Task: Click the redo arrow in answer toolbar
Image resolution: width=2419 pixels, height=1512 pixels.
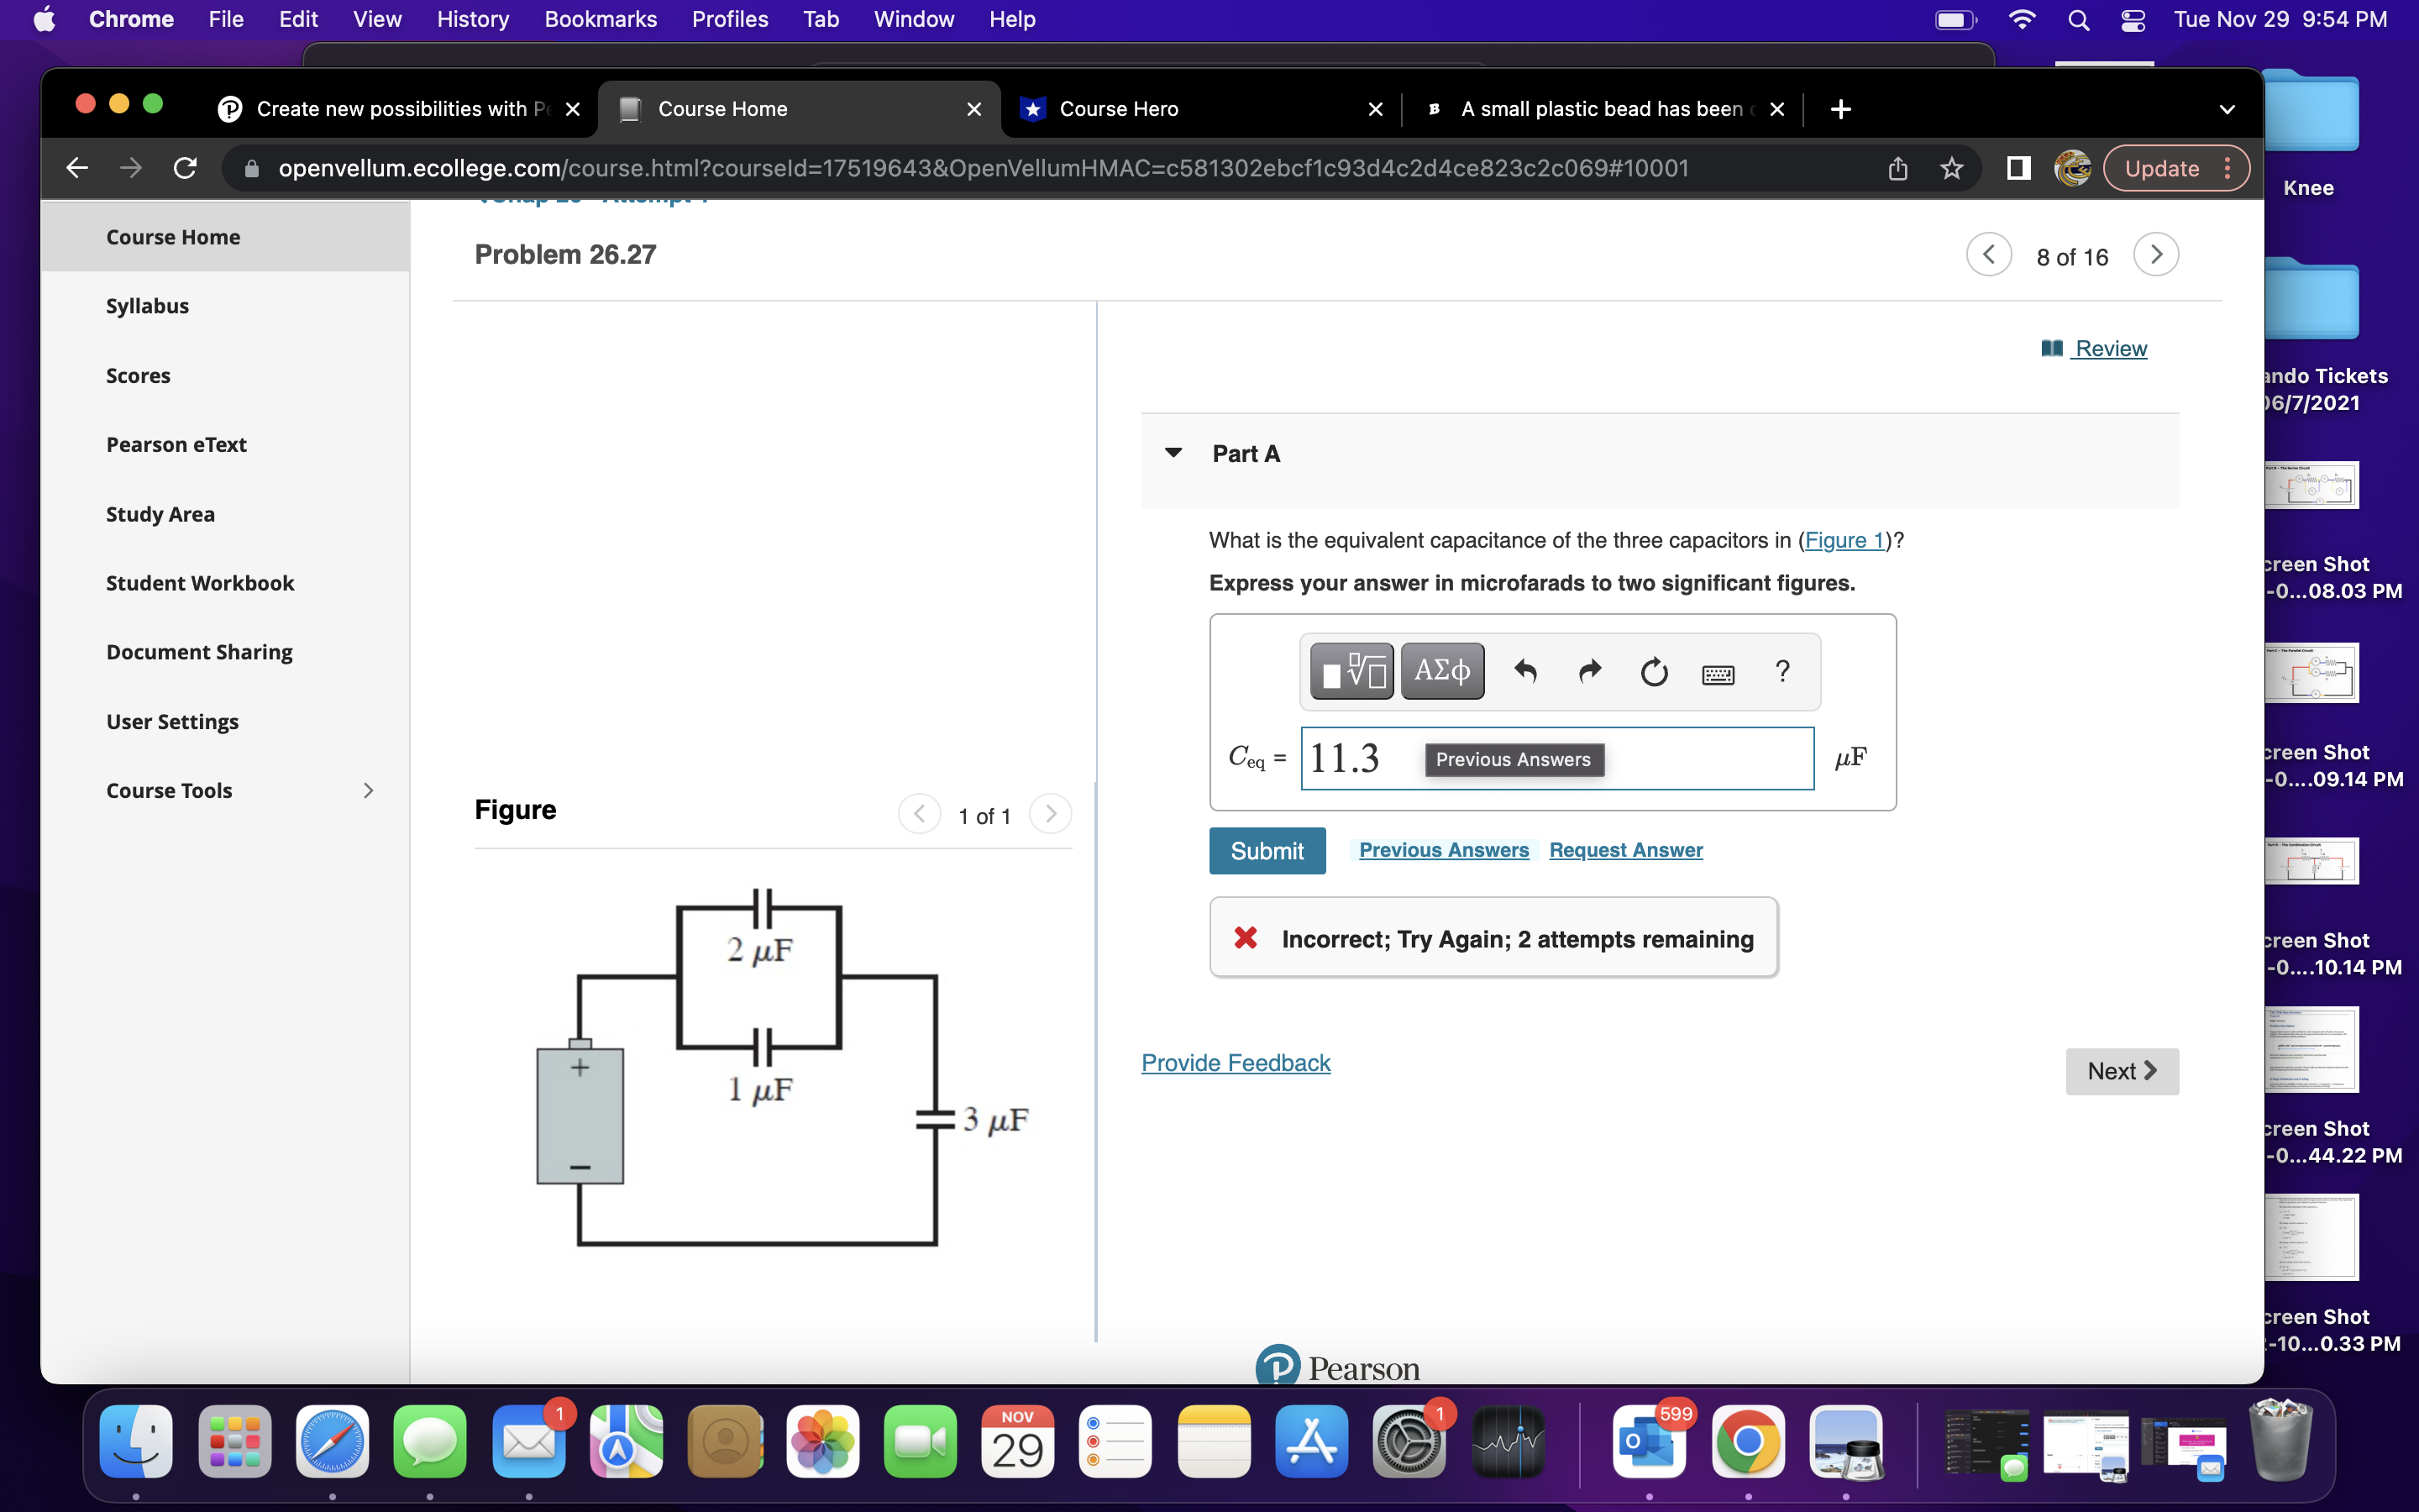Action: [x=1589, y=671]
